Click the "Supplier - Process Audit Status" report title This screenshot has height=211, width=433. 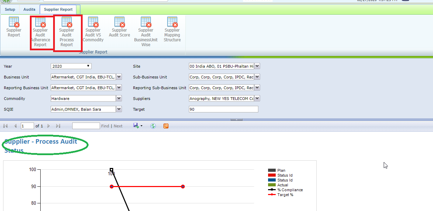pos(41,146)
